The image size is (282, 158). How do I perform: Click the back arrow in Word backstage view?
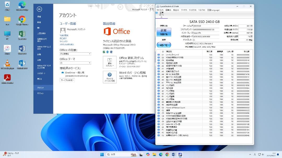(40, 9)
